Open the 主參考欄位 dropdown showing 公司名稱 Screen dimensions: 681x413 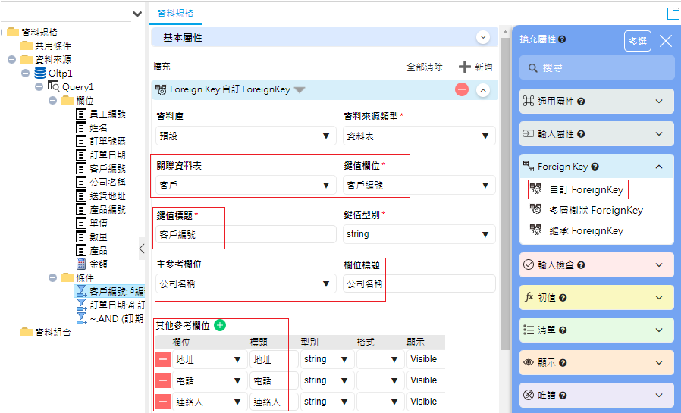[x=246, y=283]
